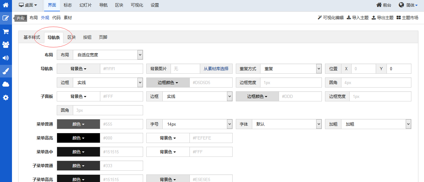Select the paintbrush sidebar icon

click(6, 71)
